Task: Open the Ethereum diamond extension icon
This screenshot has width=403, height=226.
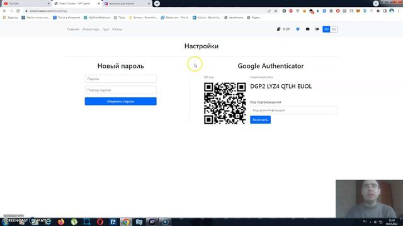Action: click(317, 11)
